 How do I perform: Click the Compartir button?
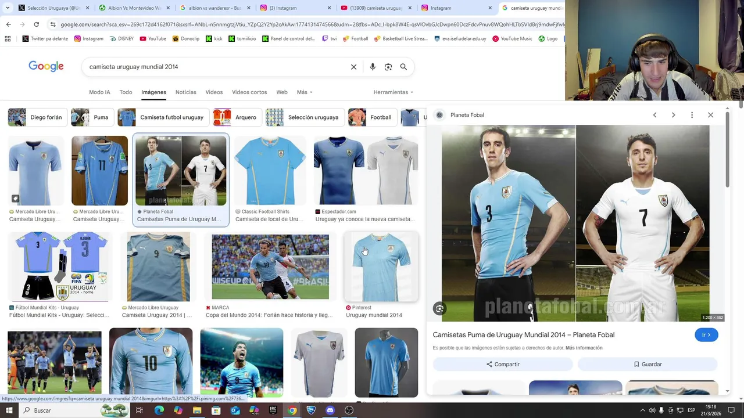point(503,364)
